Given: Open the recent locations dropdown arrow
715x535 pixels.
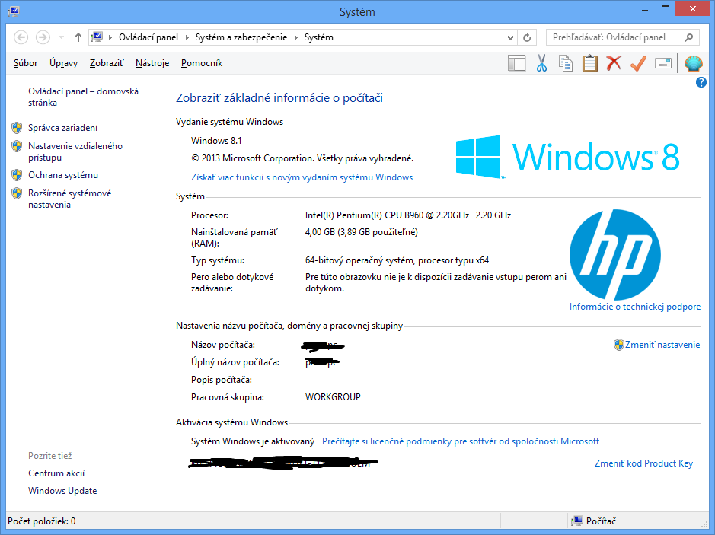Looking at the screenshot, I should coord(61,37).
